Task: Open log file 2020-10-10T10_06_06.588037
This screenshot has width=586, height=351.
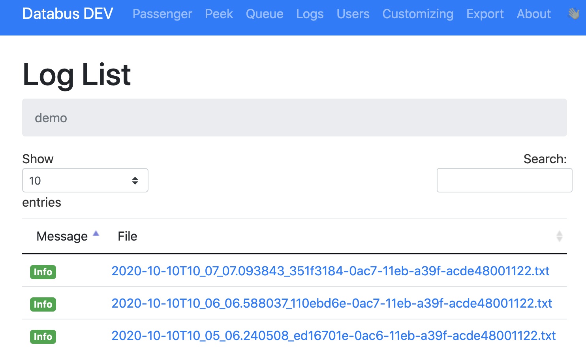Action: click(x=332, y=303)
